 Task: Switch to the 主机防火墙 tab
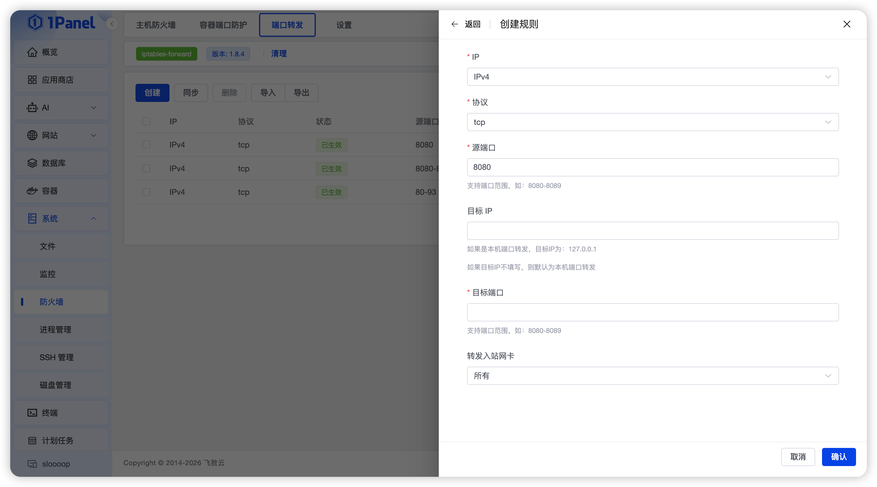[156, 25]
